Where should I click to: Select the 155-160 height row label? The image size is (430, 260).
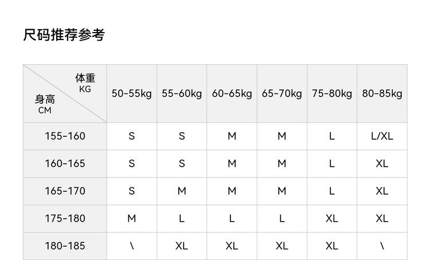pos(65,136)
